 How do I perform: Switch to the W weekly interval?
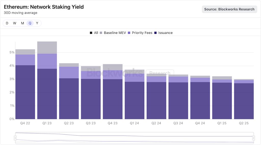(15, 23)
